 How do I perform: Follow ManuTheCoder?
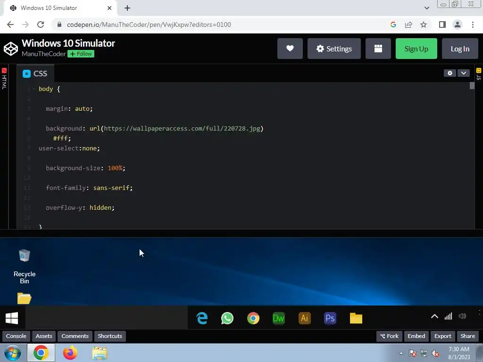[81, 54]
